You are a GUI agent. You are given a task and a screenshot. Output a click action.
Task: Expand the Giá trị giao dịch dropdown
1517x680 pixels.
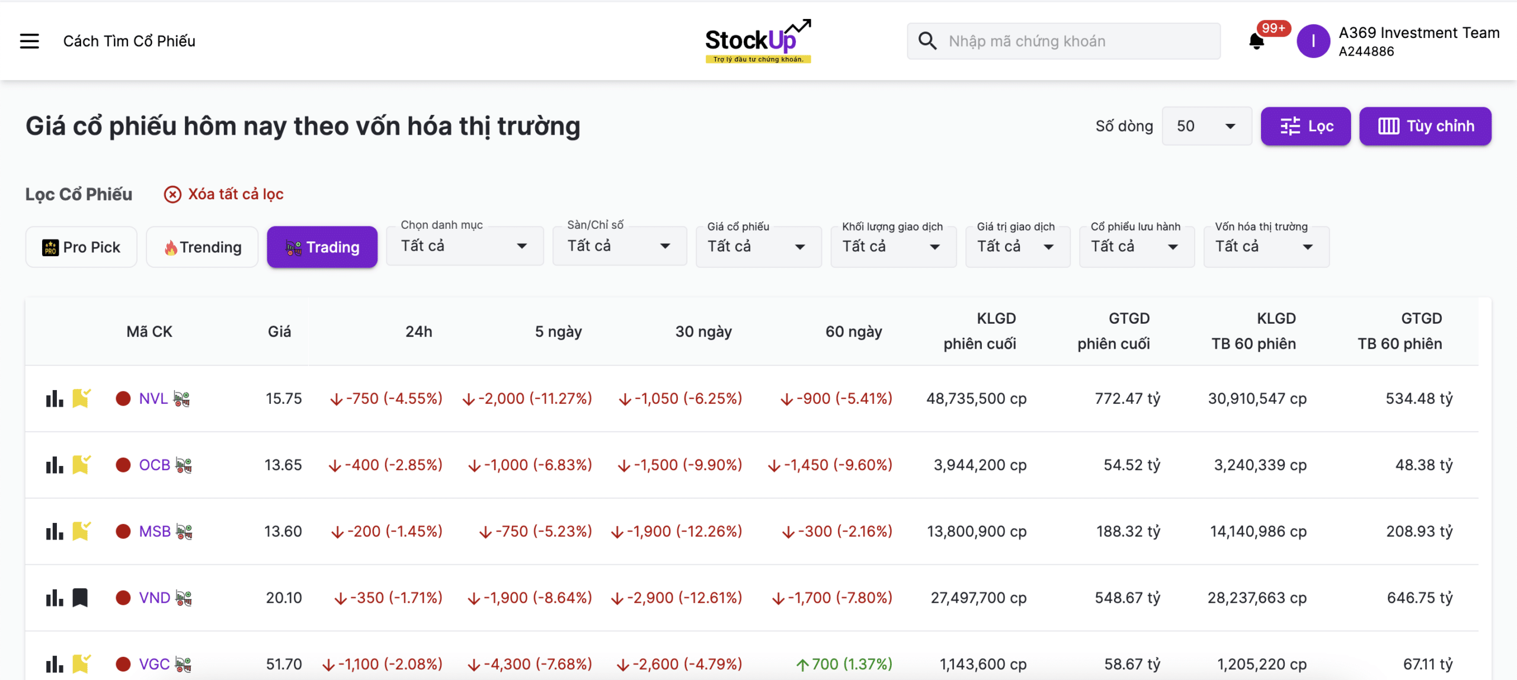(1017, 247)
